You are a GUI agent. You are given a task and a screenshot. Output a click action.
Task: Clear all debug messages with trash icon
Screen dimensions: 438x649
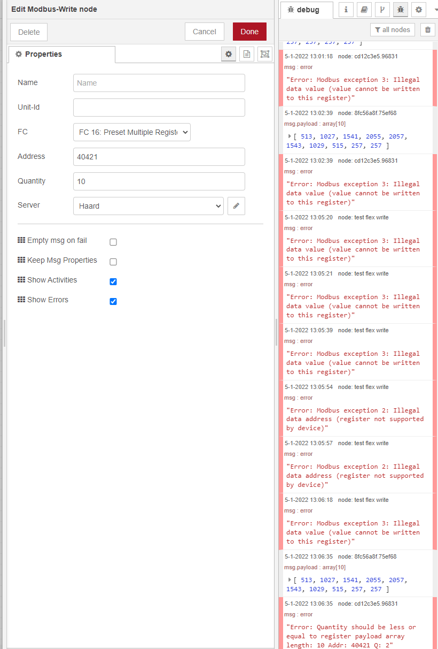click(x=427, y=29)
